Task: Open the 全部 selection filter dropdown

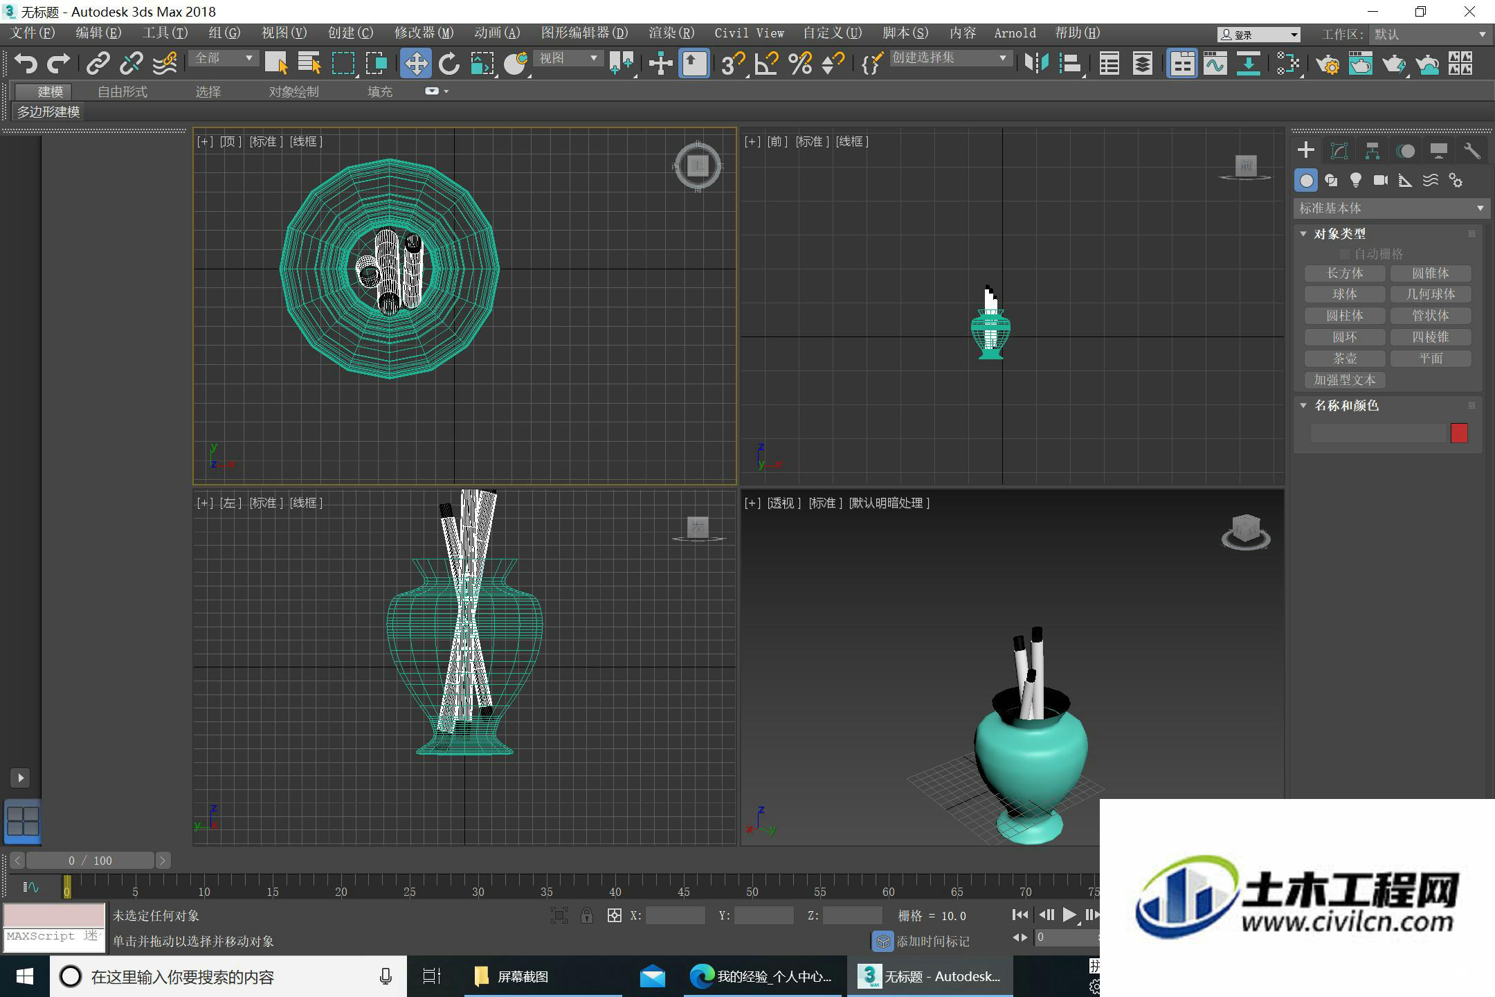Action: click(x=224, y=58)
